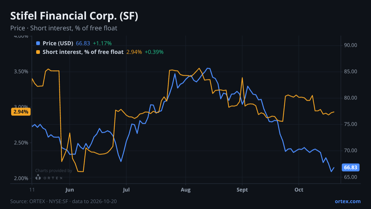Click the 70.00 right axis label
371x209 pixels.
(x=351, y=150)
